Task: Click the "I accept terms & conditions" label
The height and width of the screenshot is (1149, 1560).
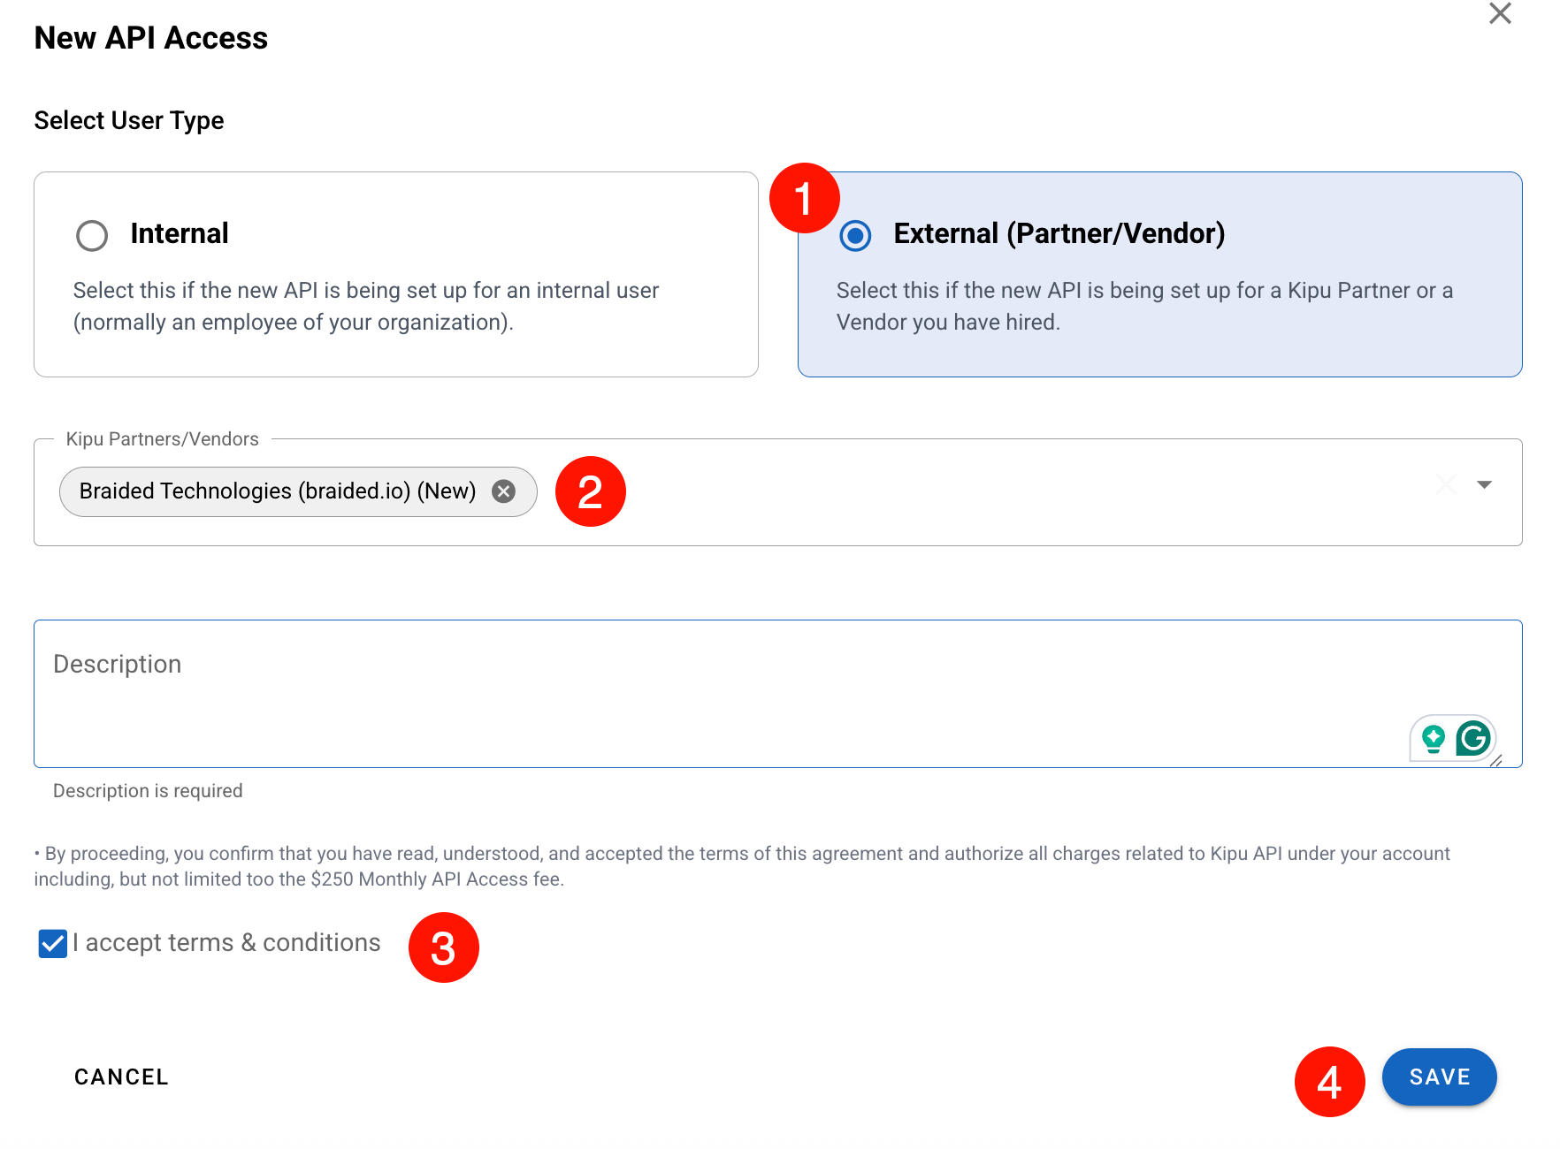Action: pyautogui.click(x=227, y=943)
